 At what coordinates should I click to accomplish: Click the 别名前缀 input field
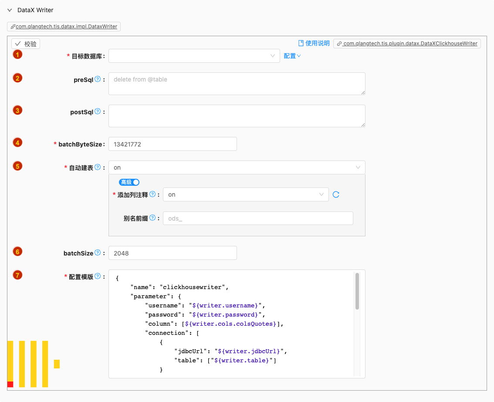258,218
